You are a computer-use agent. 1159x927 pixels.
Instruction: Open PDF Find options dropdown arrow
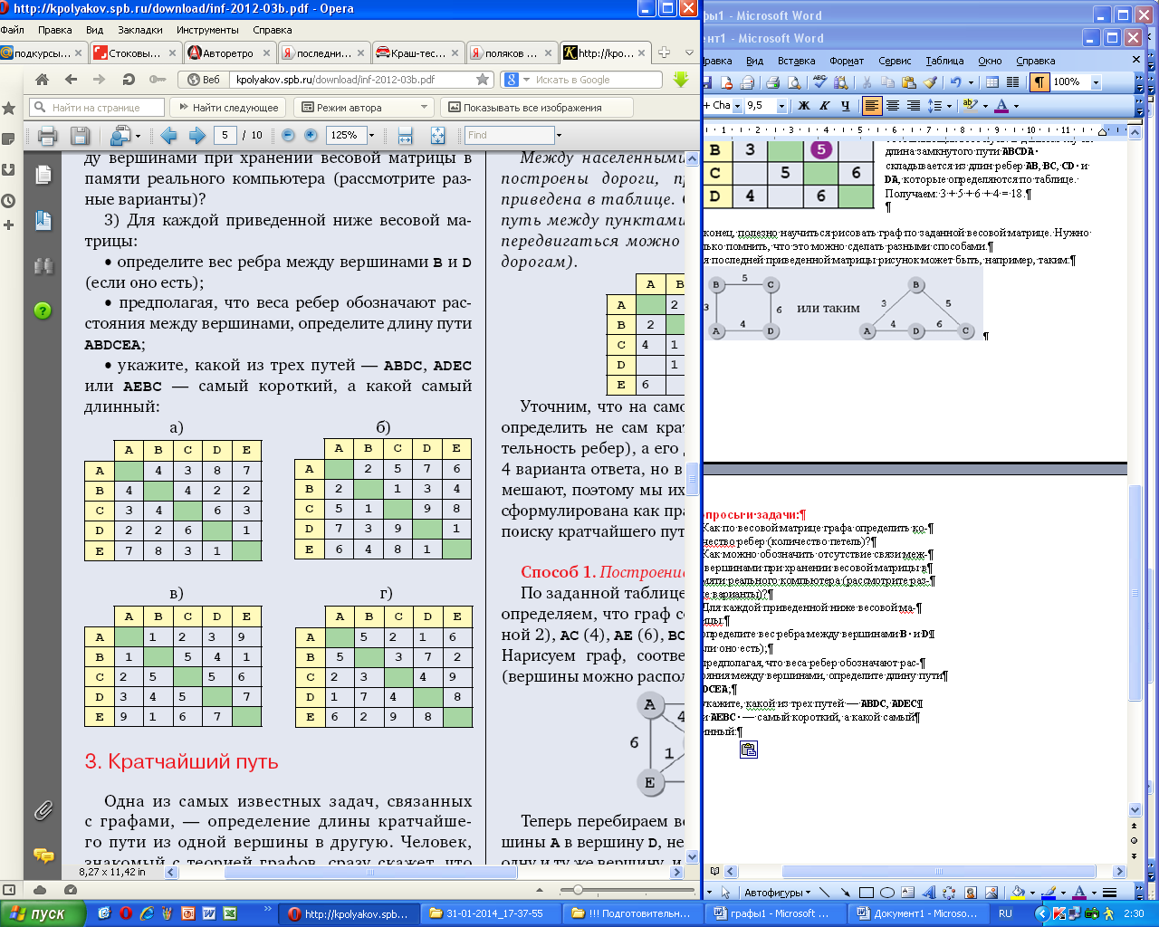point(560,136)
